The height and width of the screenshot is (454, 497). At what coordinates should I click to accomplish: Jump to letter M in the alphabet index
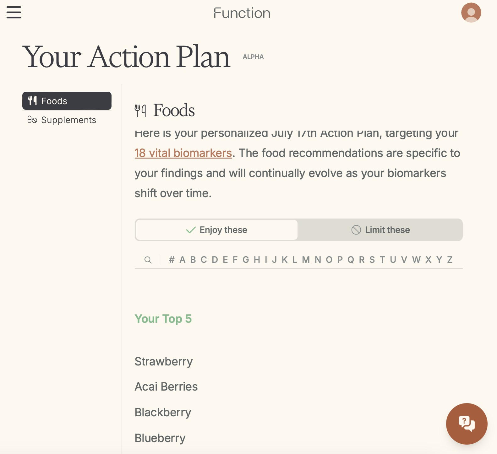pos(306,260)
